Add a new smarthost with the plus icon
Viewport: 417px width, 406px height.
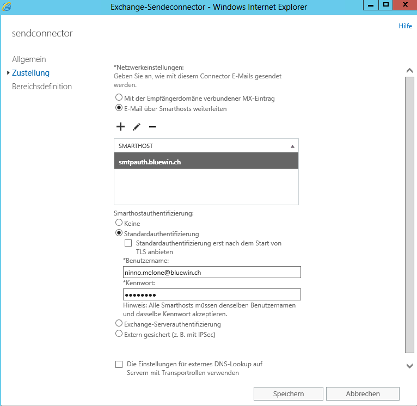click(120, 127)
